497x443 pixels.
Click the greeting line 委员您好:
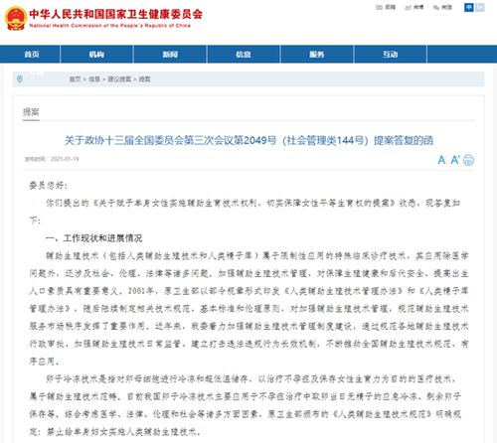coord(49,186)
